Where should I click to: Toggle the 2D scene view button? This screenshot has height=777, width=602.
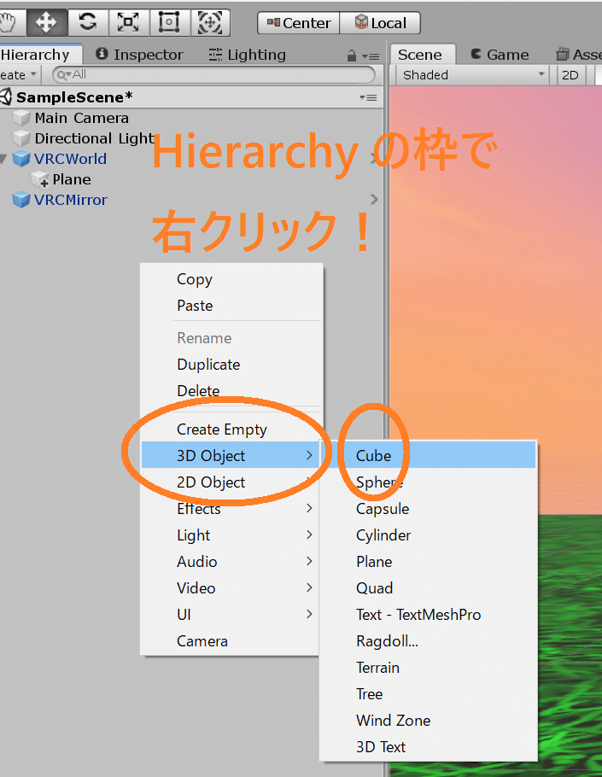[x=570, y=75]
